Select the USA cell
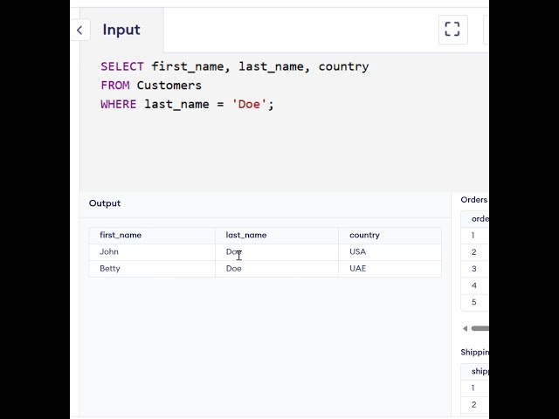 coord(390,252)
